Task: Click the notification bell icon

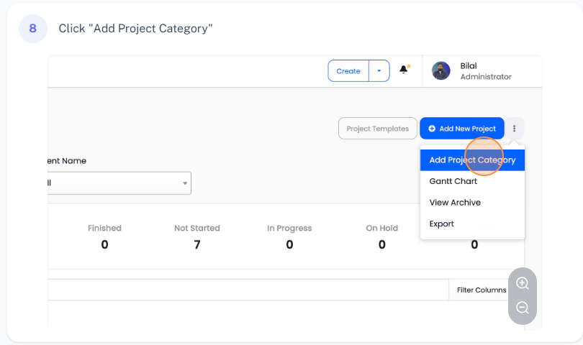Action: [x=404, y=70]
